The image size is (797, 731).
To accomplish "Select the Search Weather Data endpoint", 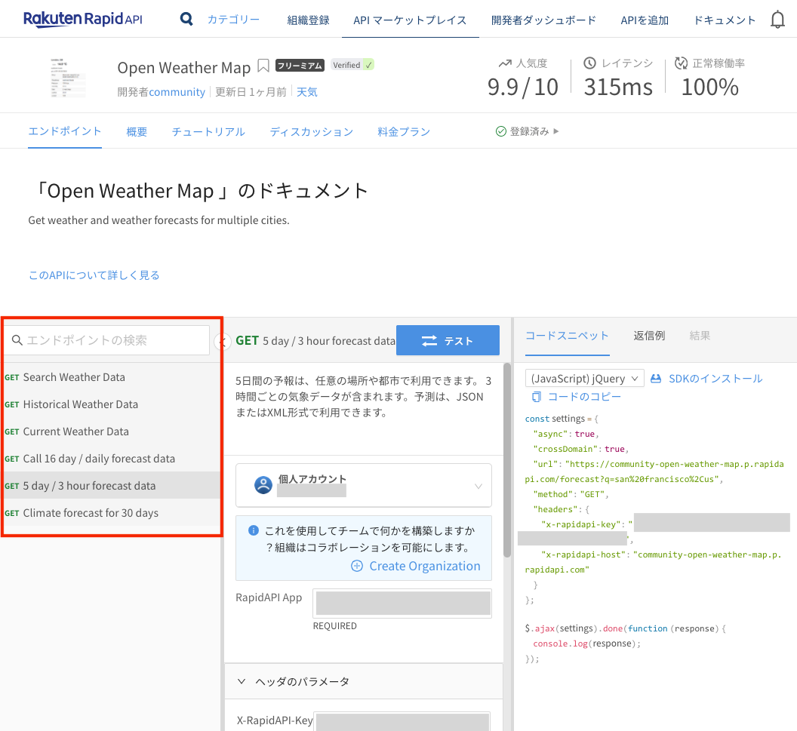I will tap(112, 377).
